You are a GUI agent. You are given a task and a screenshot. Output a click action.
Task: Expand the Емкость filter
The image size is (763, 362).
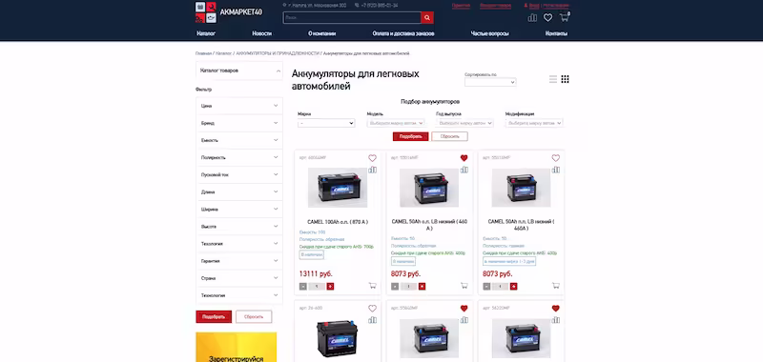tap(239, 140)
